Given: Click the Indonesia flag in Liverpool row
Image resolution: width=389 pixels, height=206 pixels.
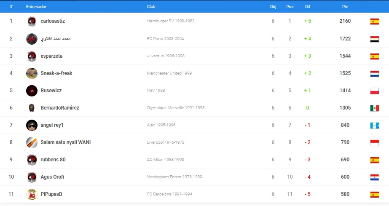Looking at the screenshot, I should 374,143.
